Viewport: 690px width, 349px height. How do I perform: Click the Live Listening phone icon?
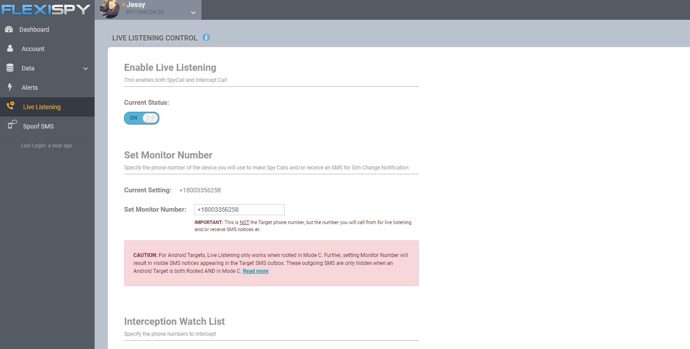tap(11, 106)
